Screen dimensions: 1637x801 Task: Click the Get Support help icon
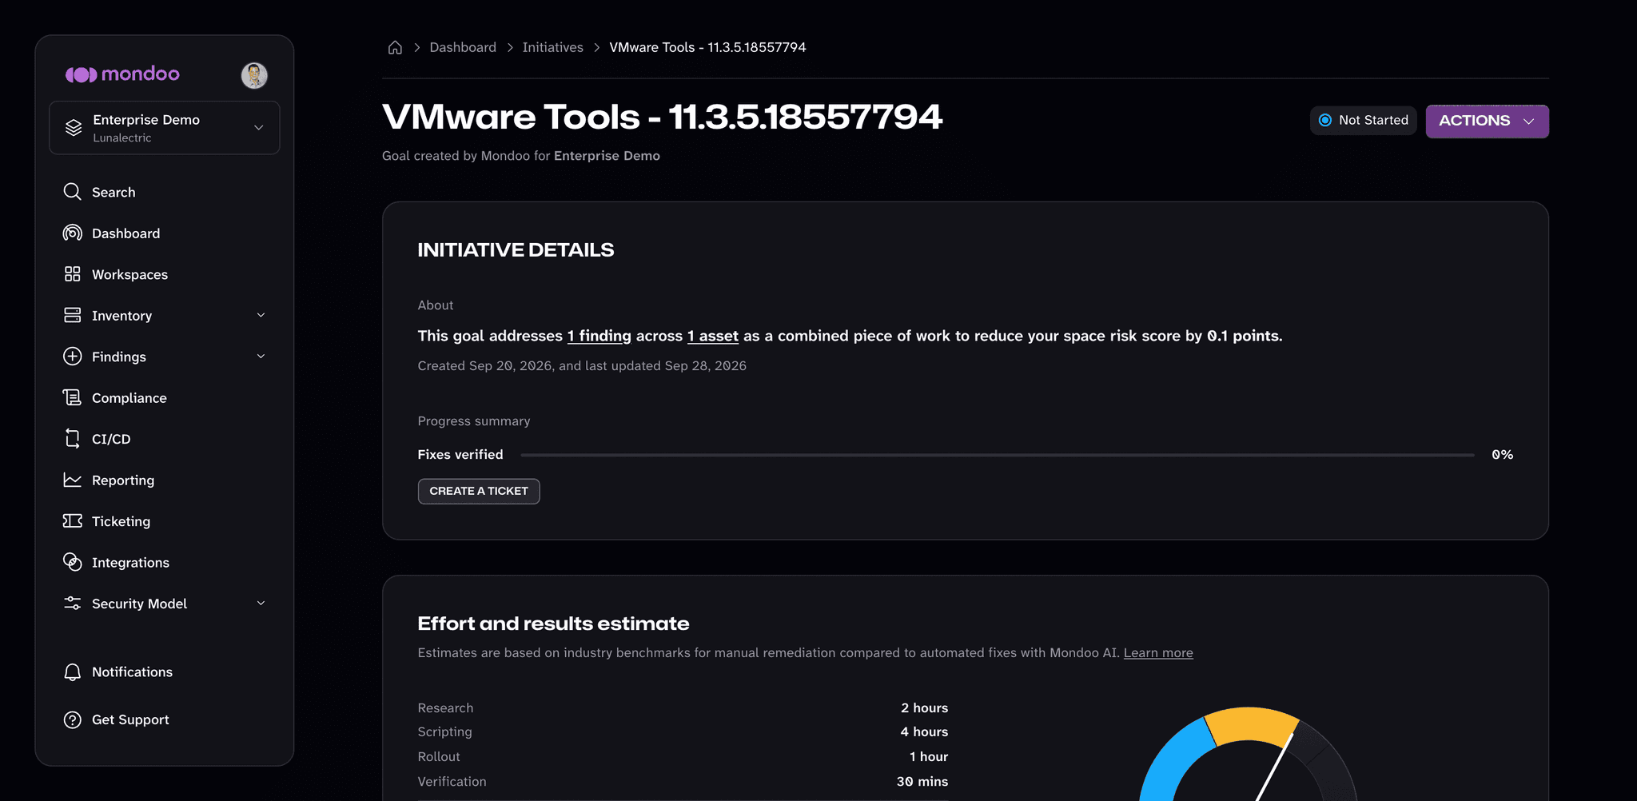[73, 719]
